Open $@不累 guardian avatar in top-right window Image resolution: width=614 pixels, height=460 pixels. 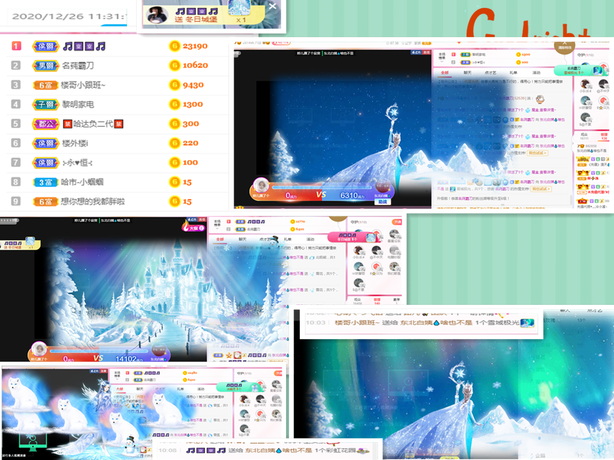585,118
